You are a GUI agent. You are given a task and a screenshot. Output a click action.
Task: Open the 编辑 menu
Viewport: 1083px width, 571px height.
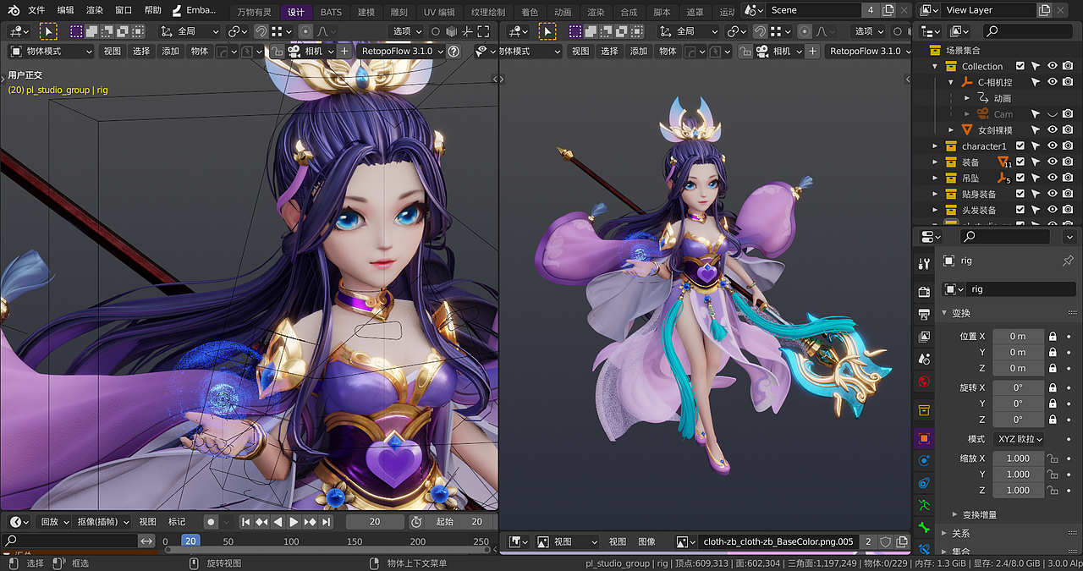(x=65, y=10)
